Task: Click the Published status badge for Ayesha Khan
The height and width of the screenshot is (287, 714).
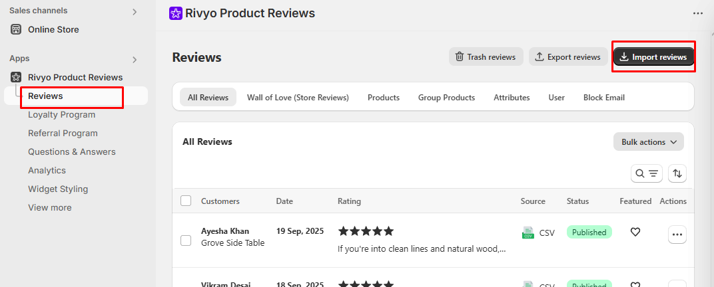Action: [x=589, y=232]
